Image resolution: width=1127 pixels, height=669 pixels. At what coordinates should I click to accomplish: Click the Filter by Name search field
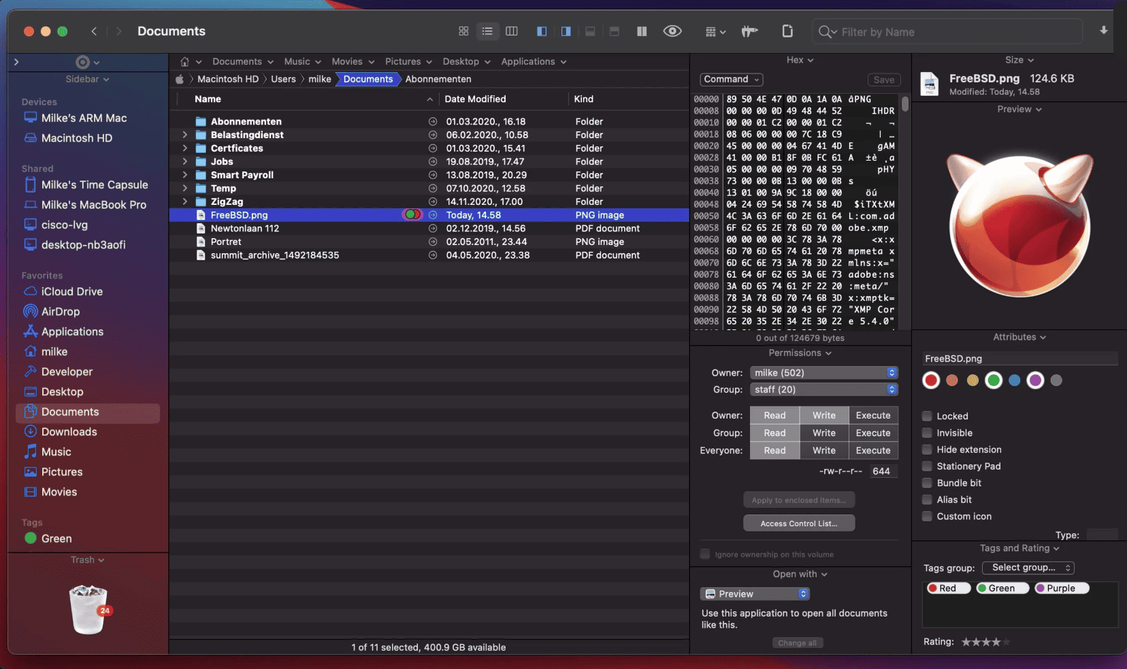click(x=947, y=32)
